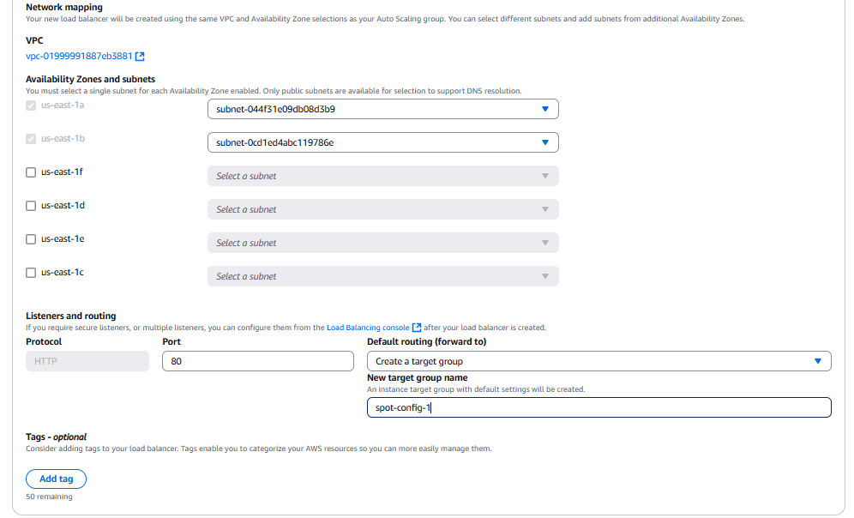Open the vpc-01999991887eb3881 link
Screen dimensions: 854x518
(x=79, y=57)
